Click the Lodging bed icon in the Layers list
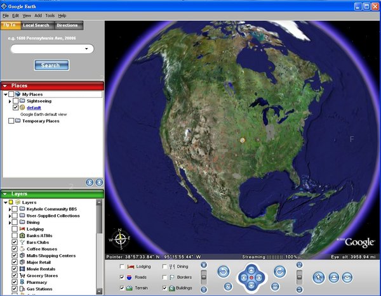 pos(22,229)
